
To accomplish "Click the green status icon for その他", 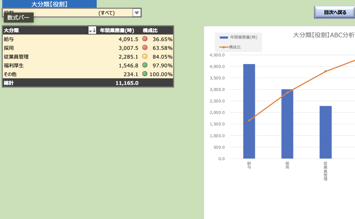I will (x=145, y=74).
